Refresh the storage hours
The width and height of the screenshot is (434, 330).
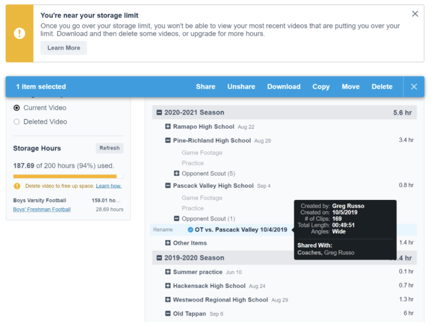[110, 148]
